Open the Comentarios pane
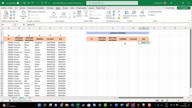192x108 pixels. click(x=169, y=8)
